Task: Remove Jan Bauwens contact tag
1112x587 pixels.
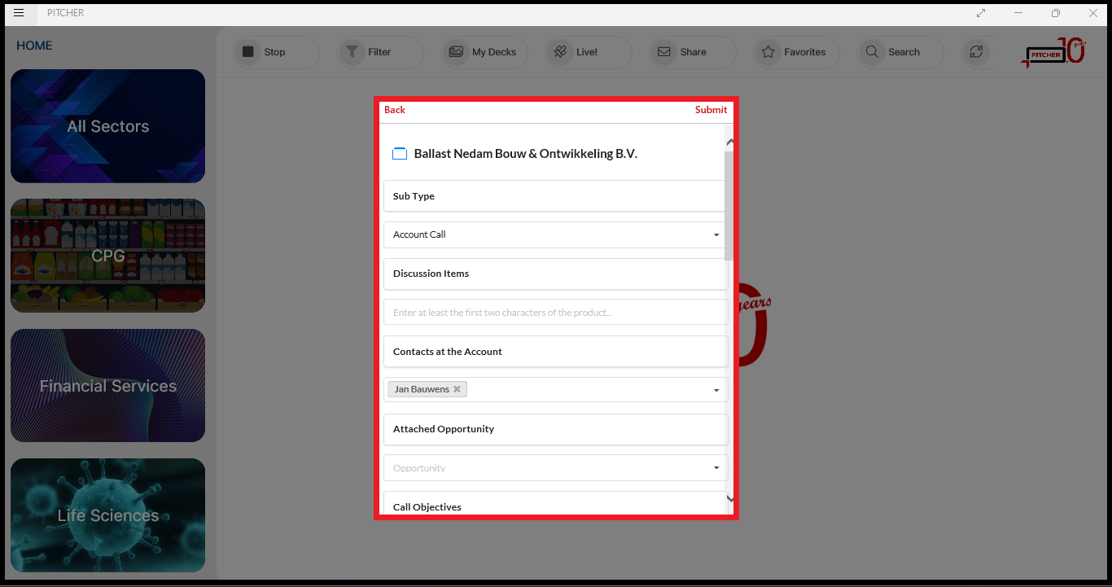Action: pyautogui.click(x=457, y=389)
